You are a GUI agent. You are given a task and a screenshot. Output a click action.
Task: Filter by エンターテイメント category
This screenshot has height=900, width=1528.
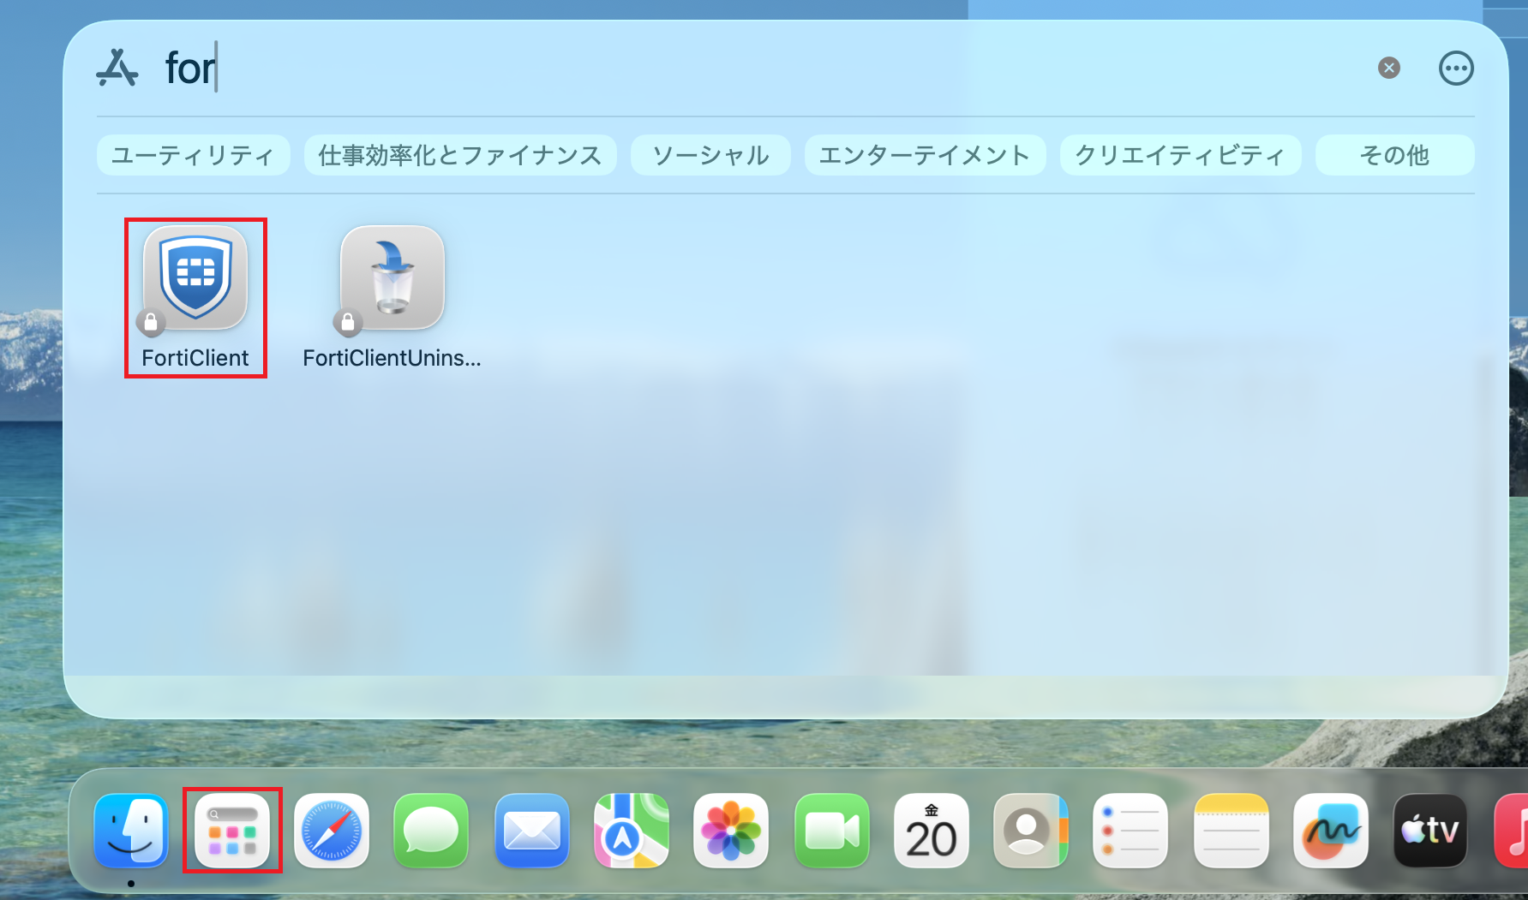pos(925,155)
